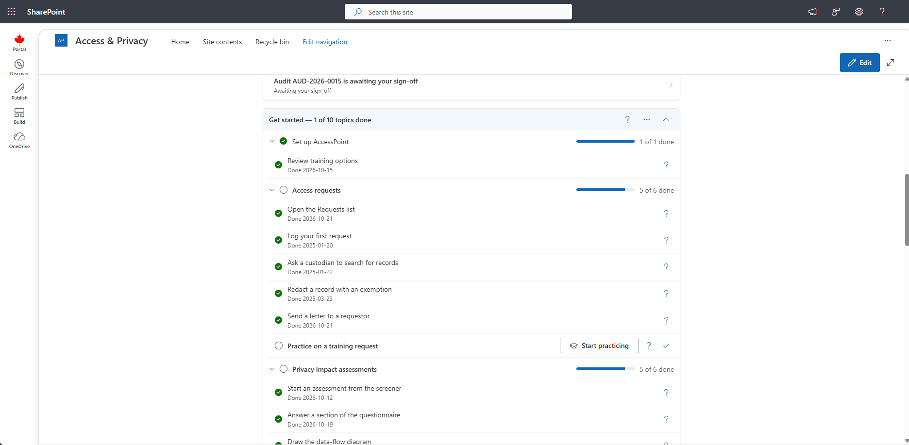The image size is (909, 445).
Task: Go to the Home navigation item
Action: [180, 42]
